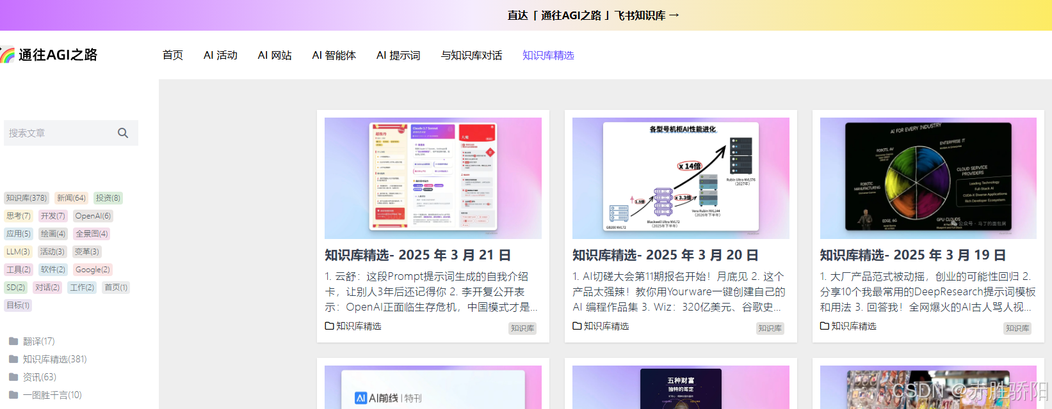Filter by the OpenAI(6) tag
The width and height of the screenshot is (1052, 409).
(x=93, y=216)
